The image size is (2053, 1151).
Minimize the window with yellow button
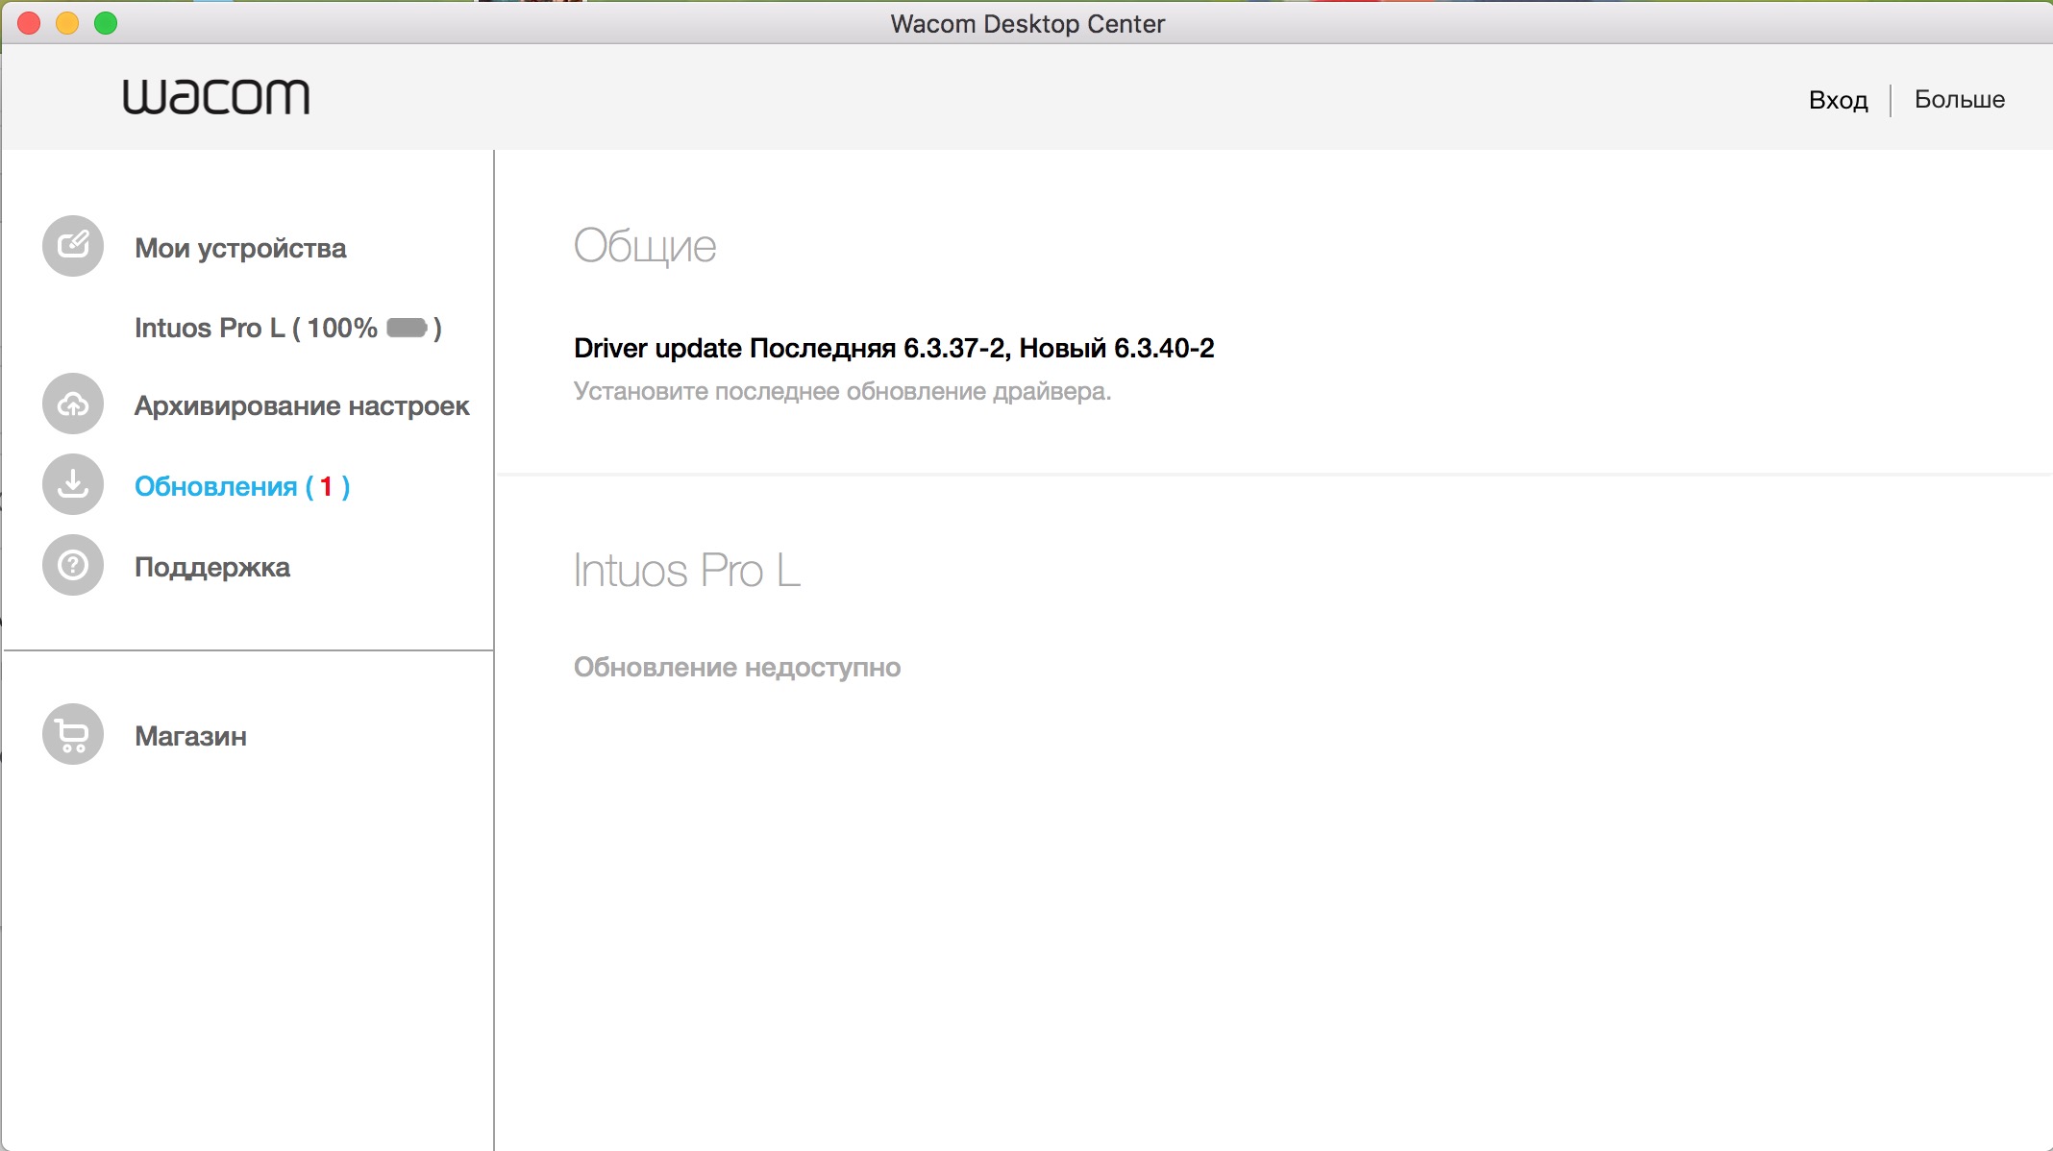click(67, 23)
